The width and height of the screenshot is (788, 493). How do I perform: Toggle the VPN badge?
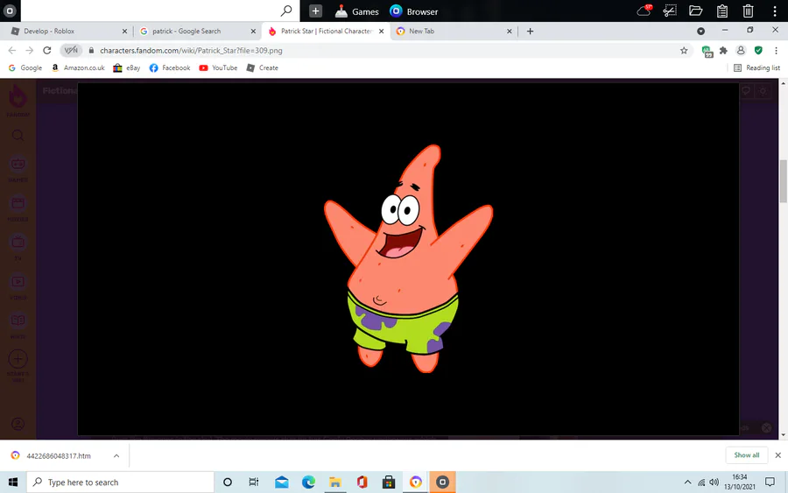(71, 50)
